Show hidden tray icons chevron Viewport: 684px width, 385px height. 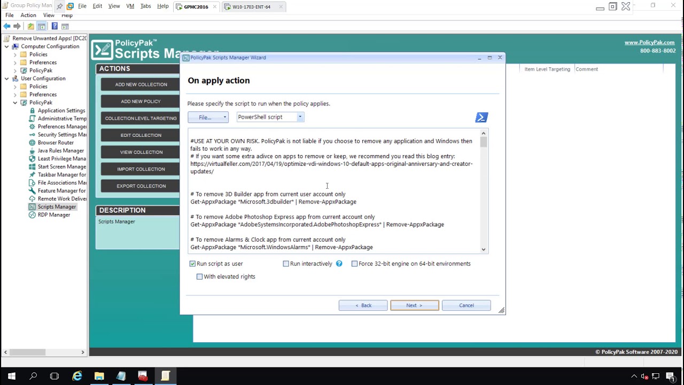coord(634,376)
